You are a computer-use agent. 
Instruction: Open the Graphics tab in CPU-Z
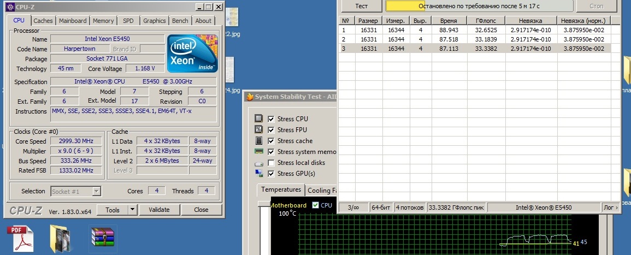[154, 21]
